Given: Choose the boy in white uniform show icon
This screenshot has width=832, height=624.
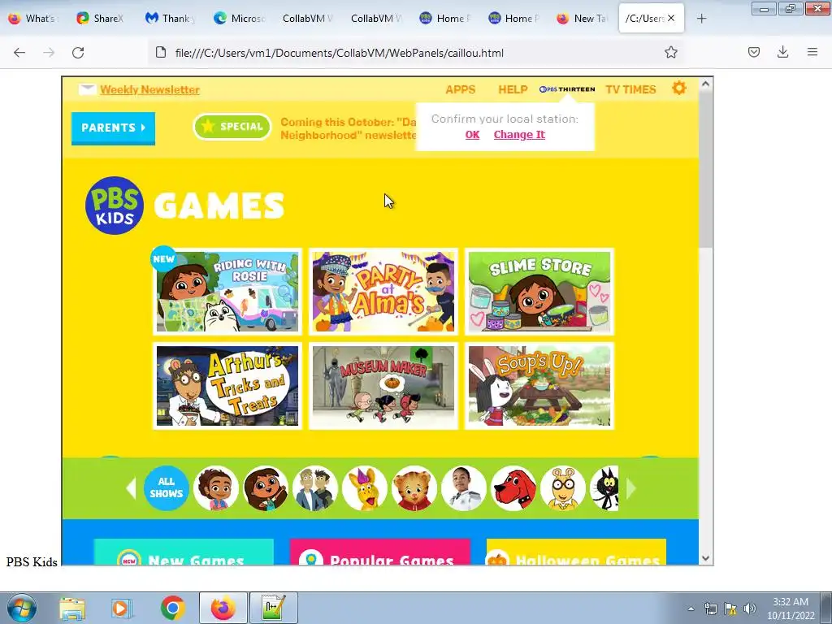Looking at the screenshot, I should coord(464,488).
